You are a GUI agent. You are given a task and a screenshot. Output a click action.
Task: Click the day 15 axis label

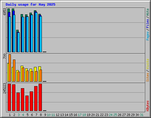click(71, 115)
